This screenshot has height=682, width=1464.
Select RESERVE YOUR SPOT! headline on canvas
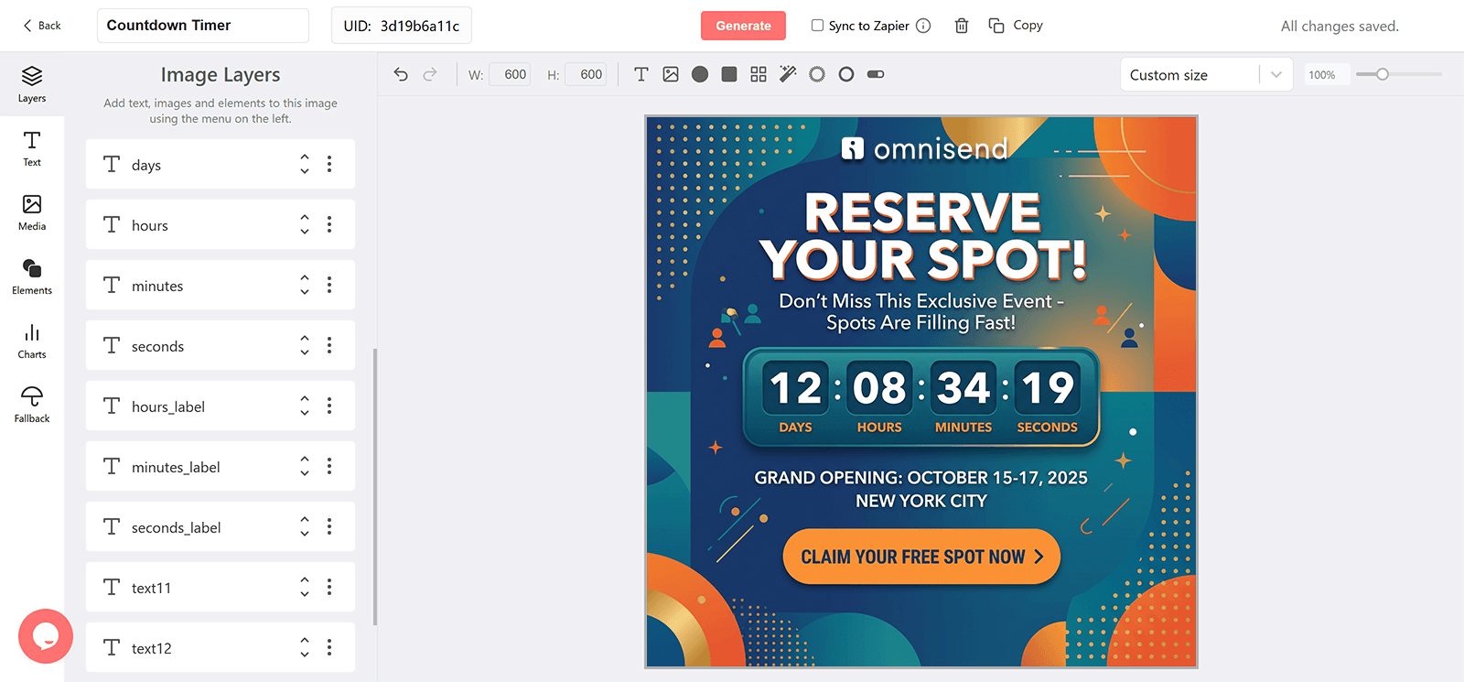(922, 236)
